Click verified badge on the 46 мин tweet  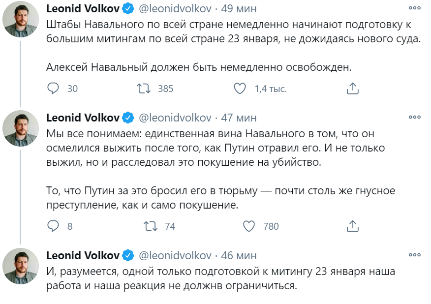(128, 256)
